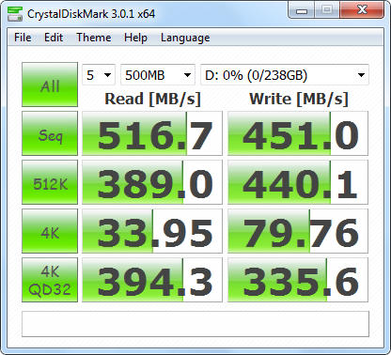
Task: Close the CrystalDiskMark window
Action: tap(362, 10)
